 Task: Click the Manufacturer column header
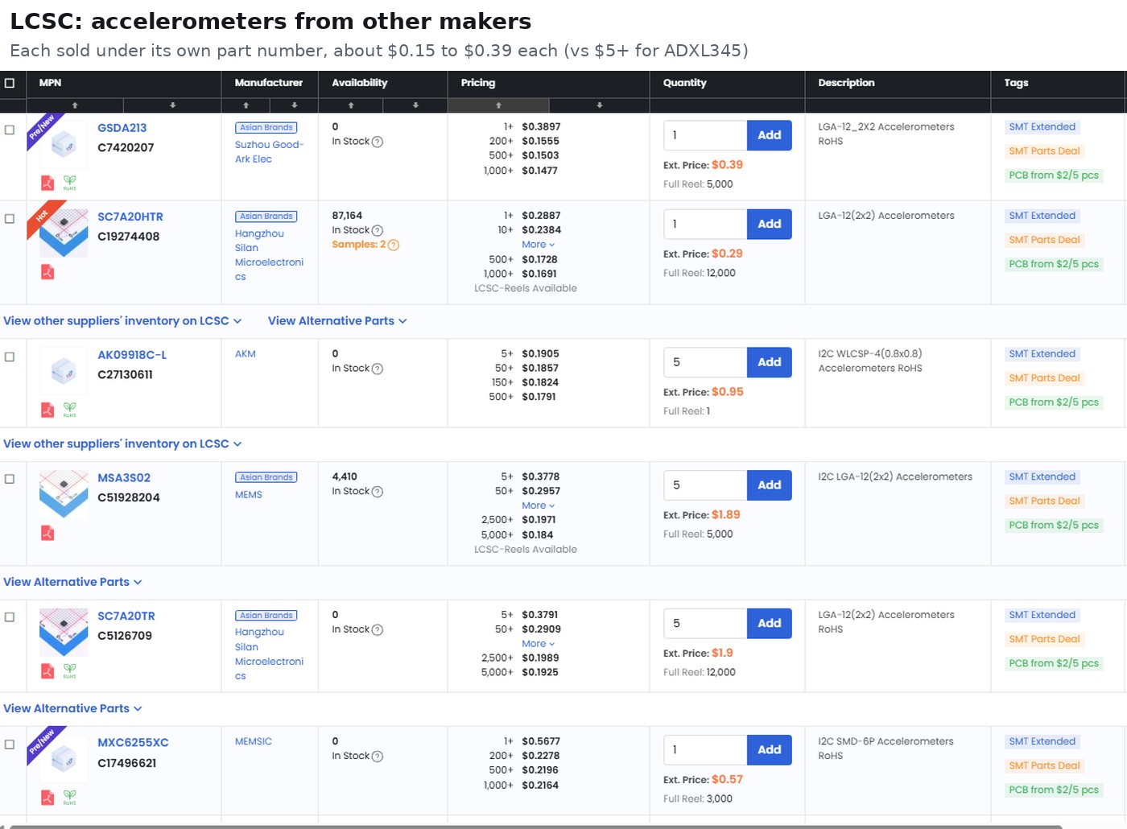[269, 83]
